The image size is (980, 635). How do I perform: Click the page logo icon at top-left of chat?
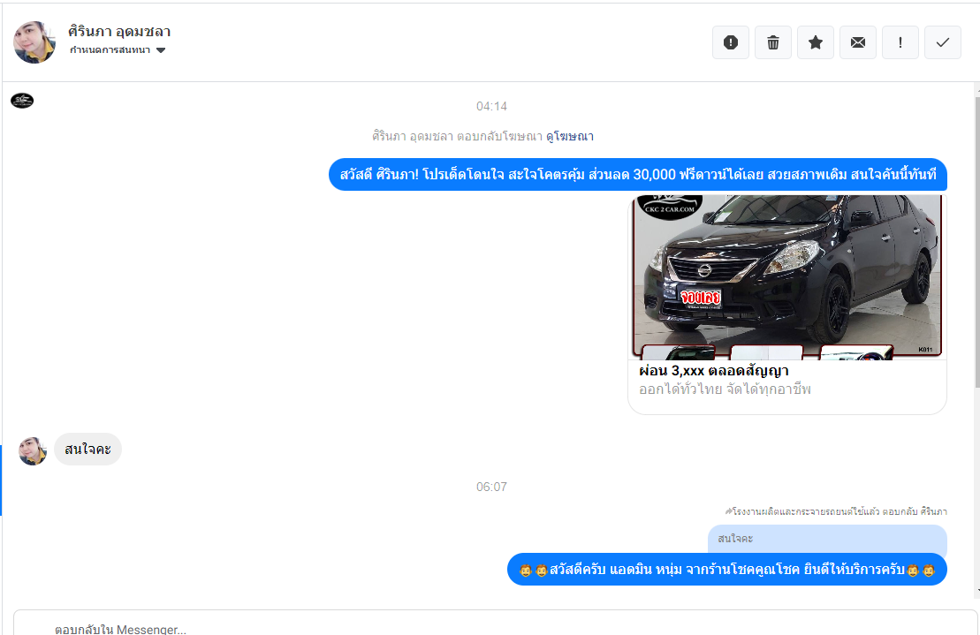click(22, 101)
